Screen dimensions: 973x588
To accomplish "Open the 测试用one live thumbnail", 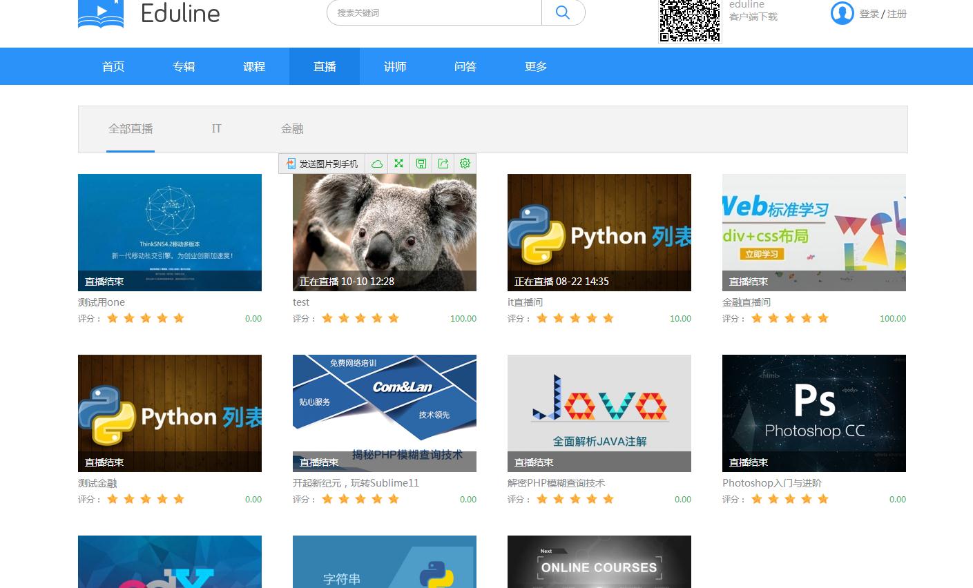I will click(170, 233).
